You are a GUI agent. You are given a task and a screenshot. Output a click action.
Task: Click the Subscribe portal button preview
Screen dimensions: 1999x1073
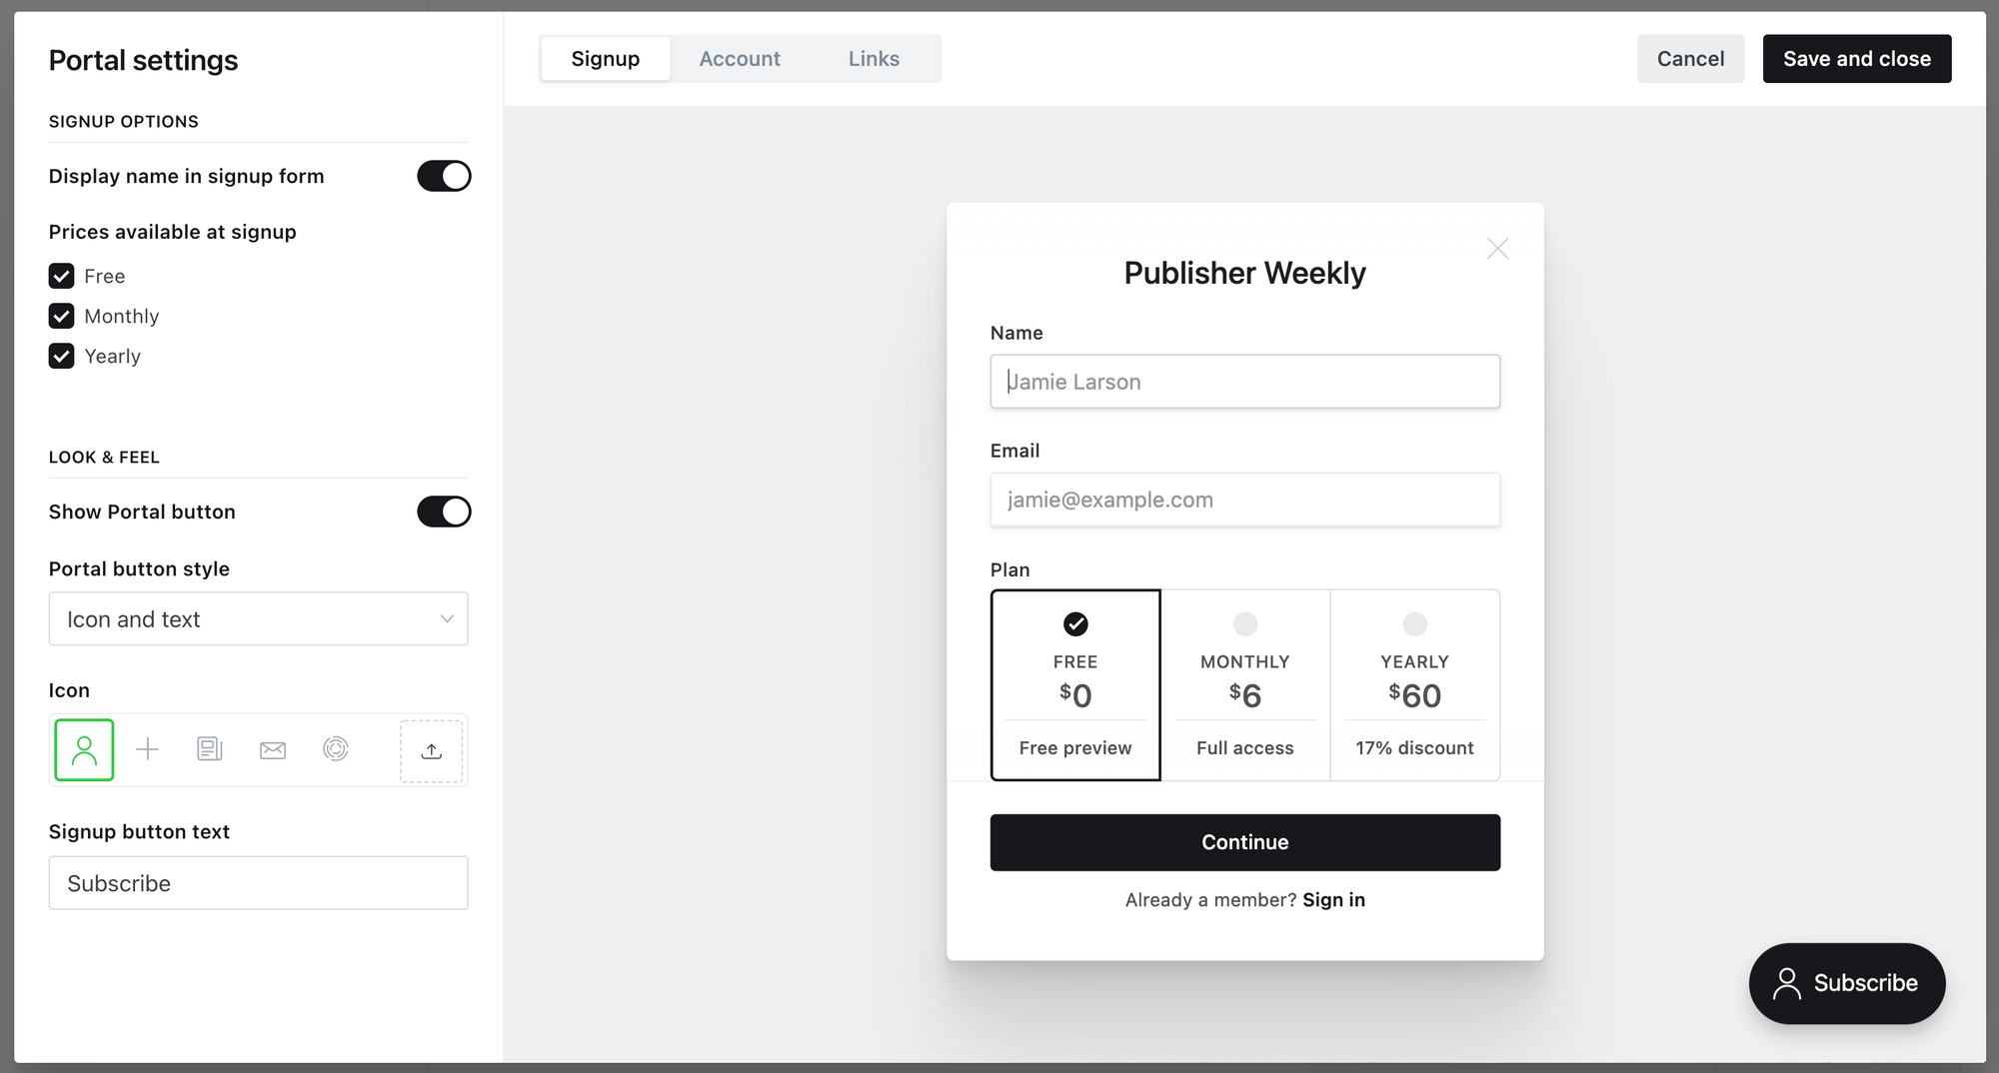pos(1846,983)
